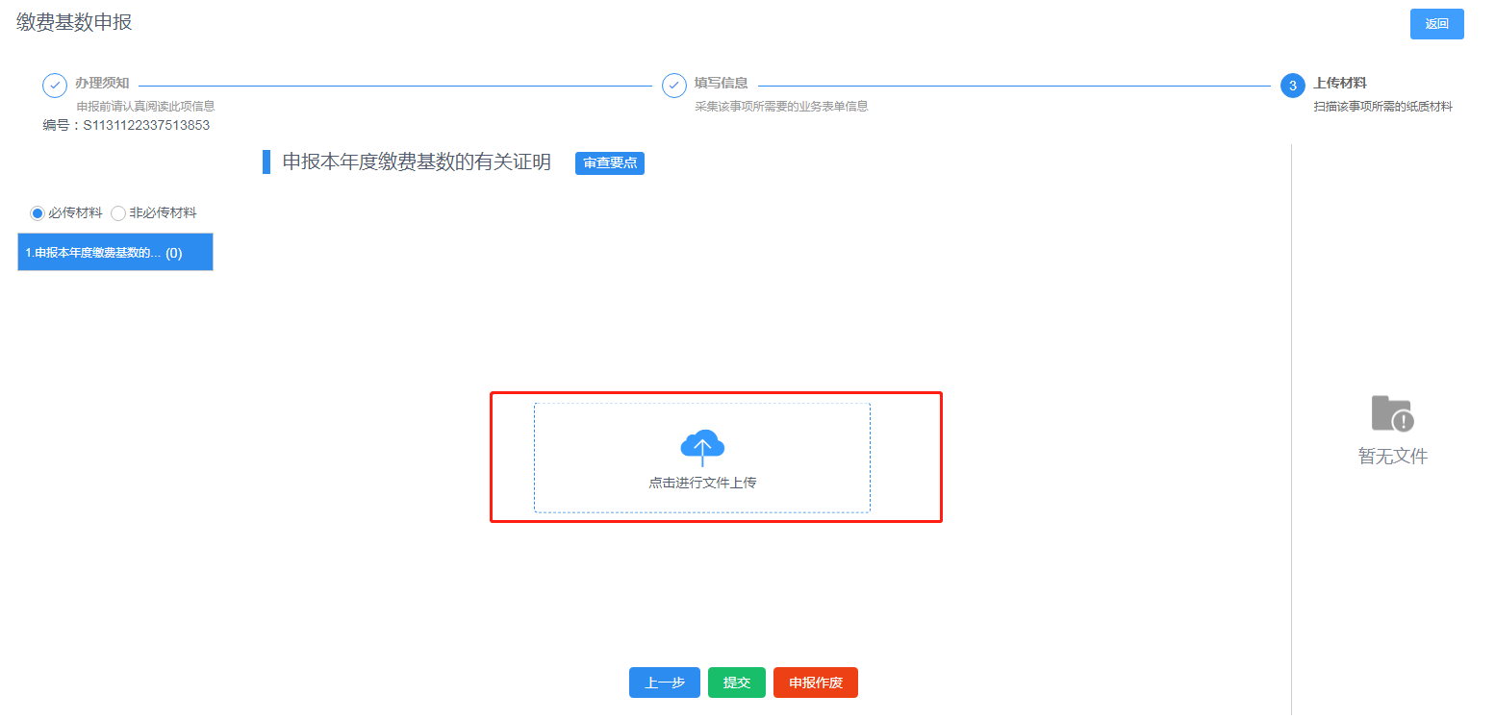Click the 办理须知 step checkmark circle
This screenshot has width=1495, height=720.
(55, 86)
